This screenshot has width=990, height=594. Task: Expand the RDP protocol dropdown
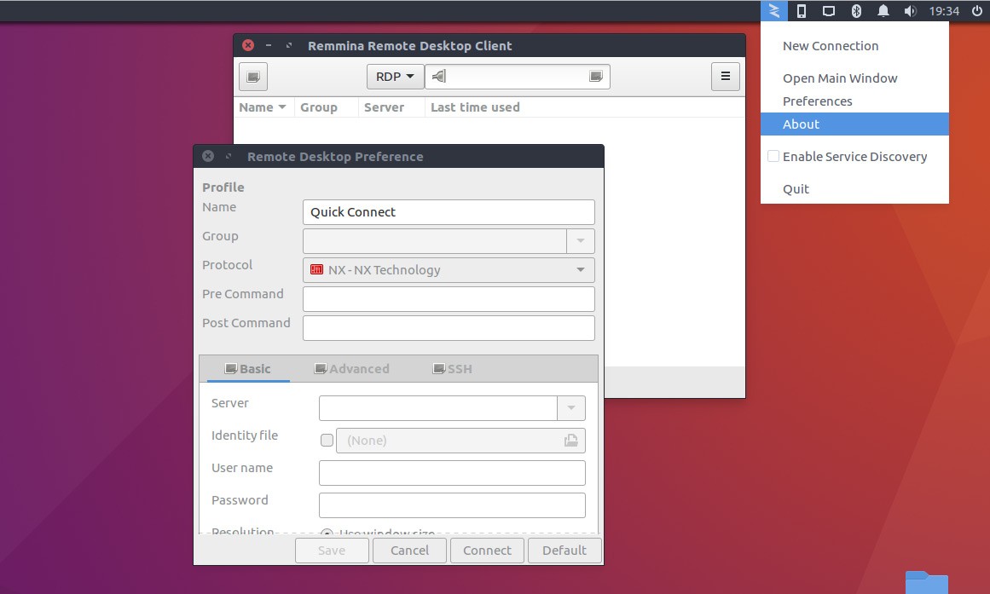(396, 77)
